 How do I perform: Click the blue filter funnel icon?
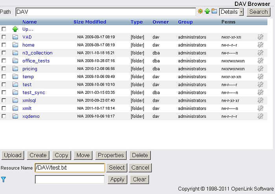(4, 179)
